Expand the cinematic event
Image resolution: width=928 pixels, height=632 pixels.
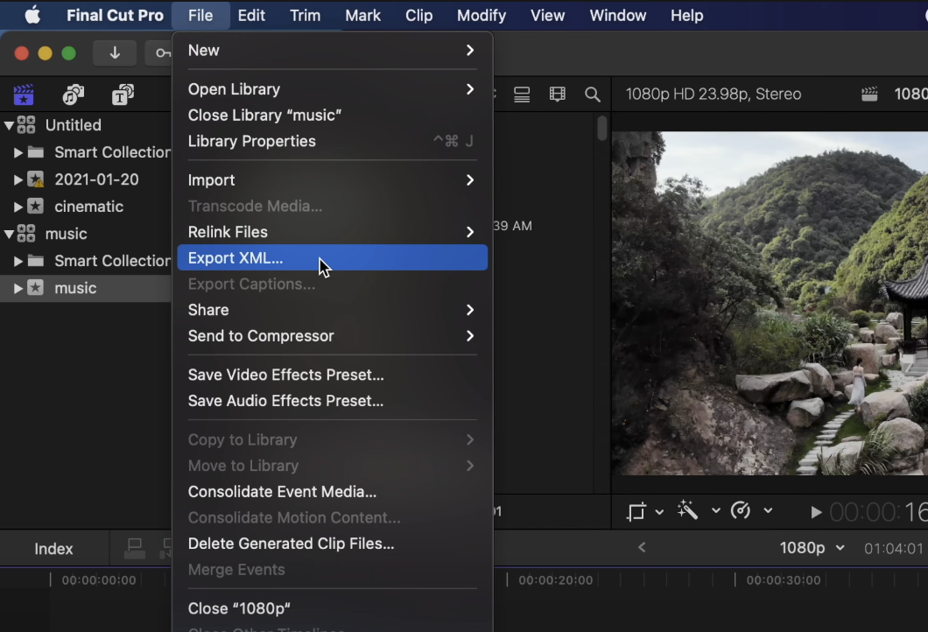coord(18,207)
